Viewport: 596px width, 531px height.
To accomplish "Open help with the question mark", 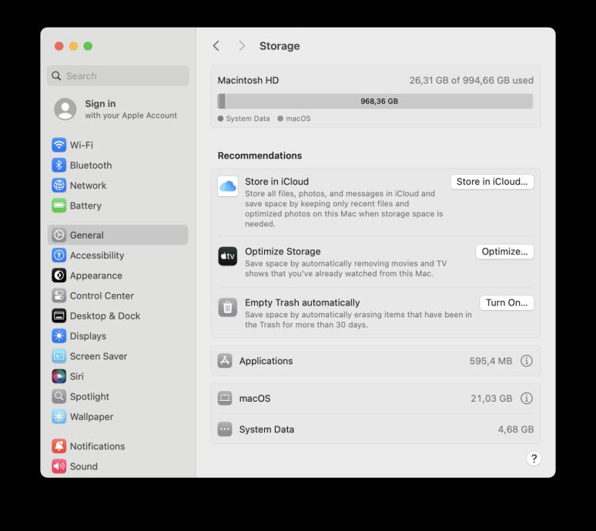I will pyautogui.click(x=534, y=459).
